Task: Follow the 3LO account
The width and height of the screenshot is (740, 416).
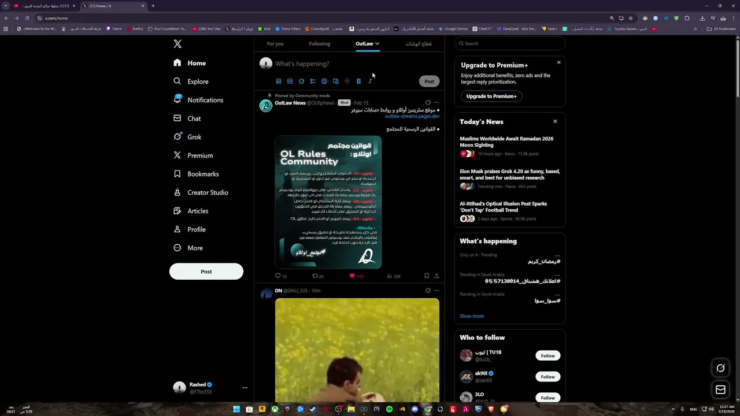Action: 547,398
